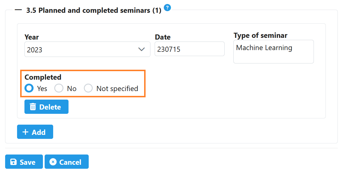This screenshot has width=344, height=175.
Task: Click the highlighted Completed label
Action: click(x=43, y=77)
